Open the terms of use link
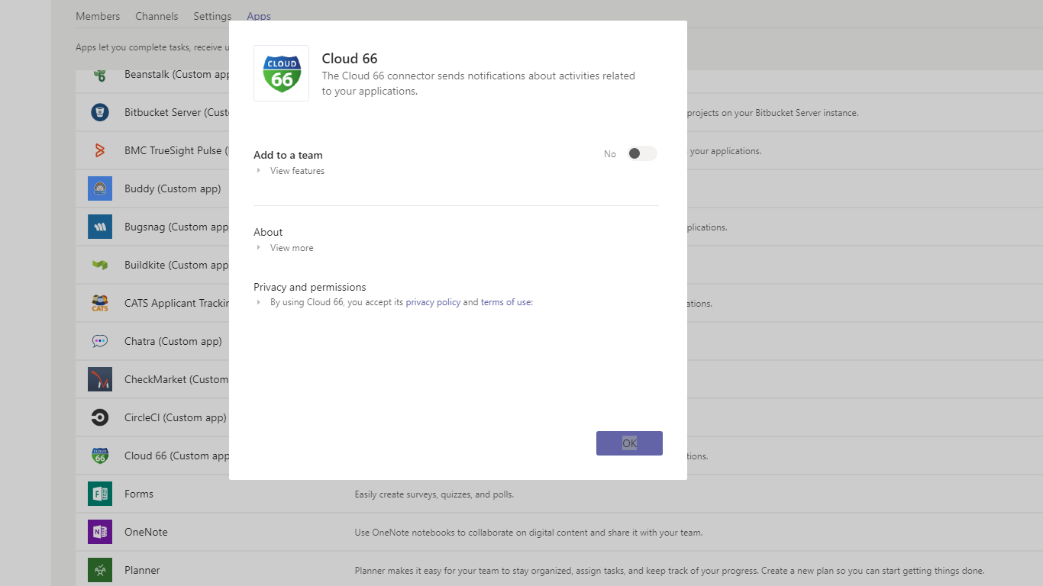The image size is (1043, 586). 506,302
